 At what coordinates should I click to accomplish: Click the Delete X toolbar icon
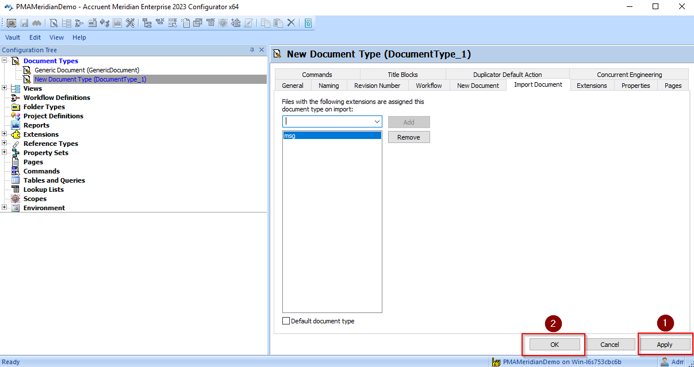[x=291, y=23]
